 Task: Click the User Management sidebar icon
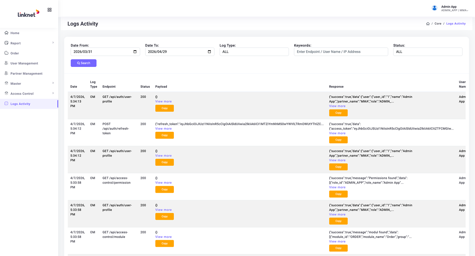pyautogui.click(x=7, y=63)
